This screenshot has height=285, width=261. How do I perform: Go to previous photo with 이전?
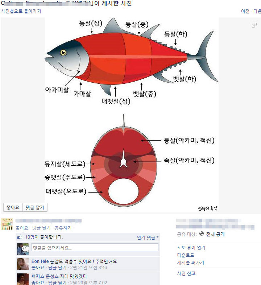pyautogui.click(x=245, y=11)
